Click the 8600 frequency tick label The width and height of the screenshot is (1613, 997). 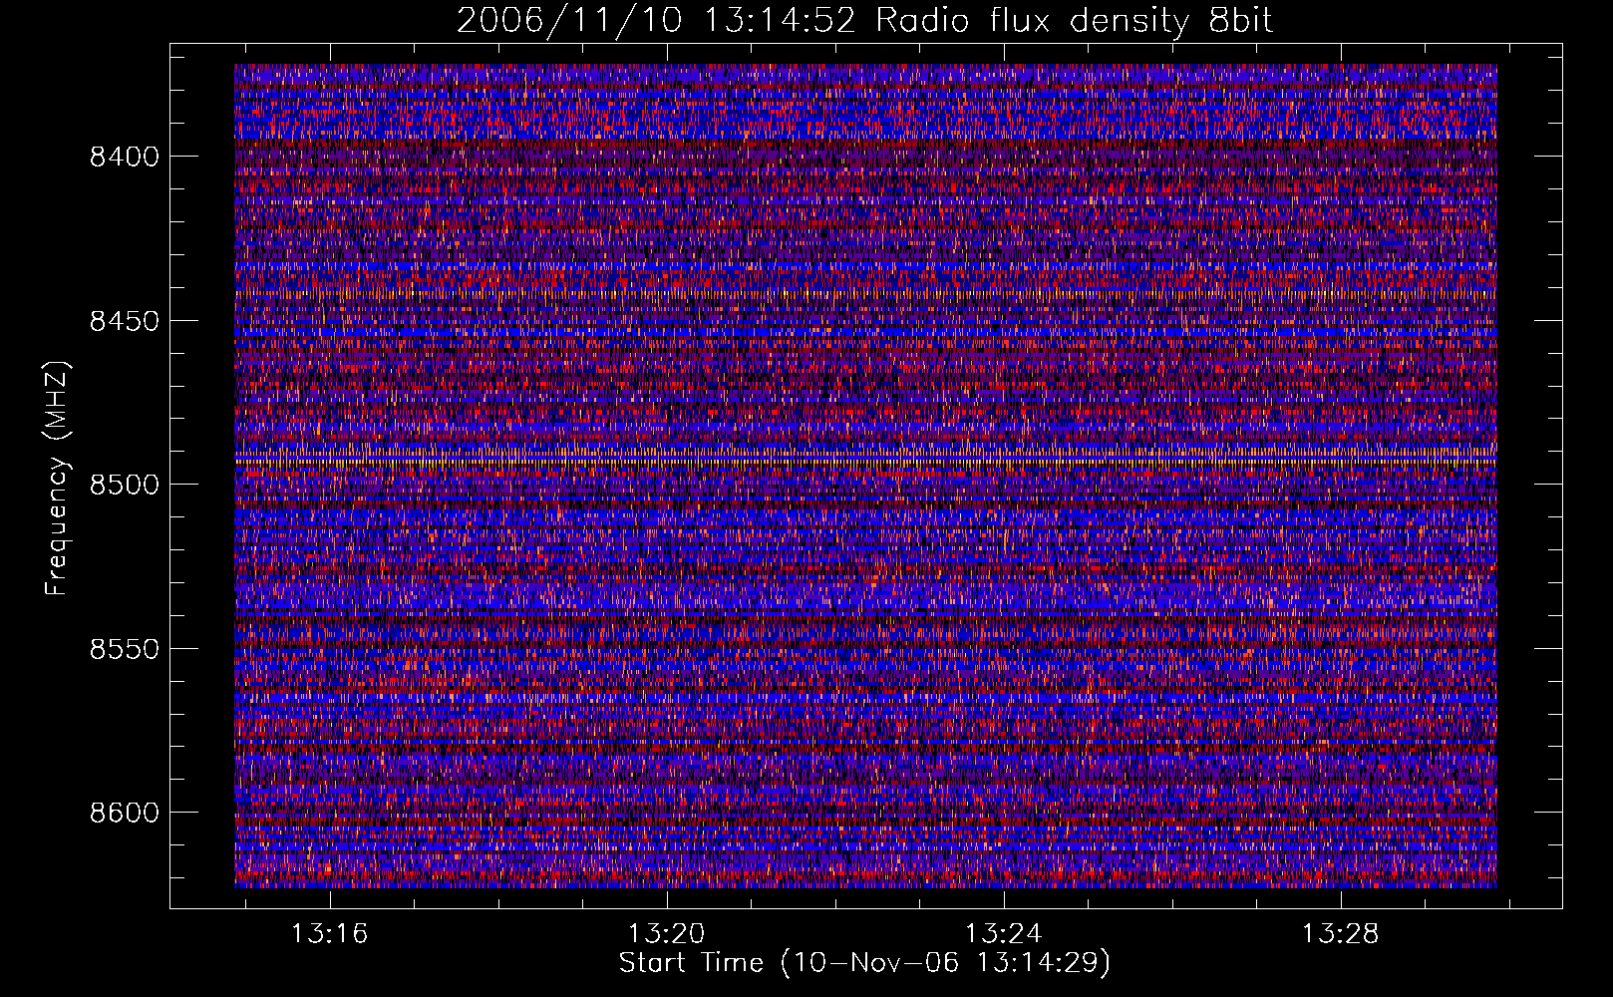pos(125,813)
